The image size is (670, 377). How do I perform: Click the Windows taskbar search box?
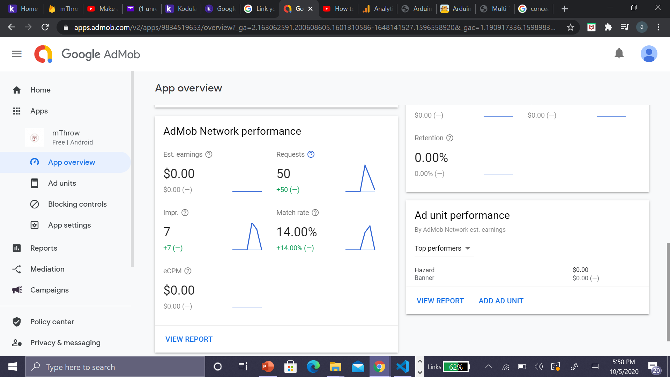click(115, 367)
